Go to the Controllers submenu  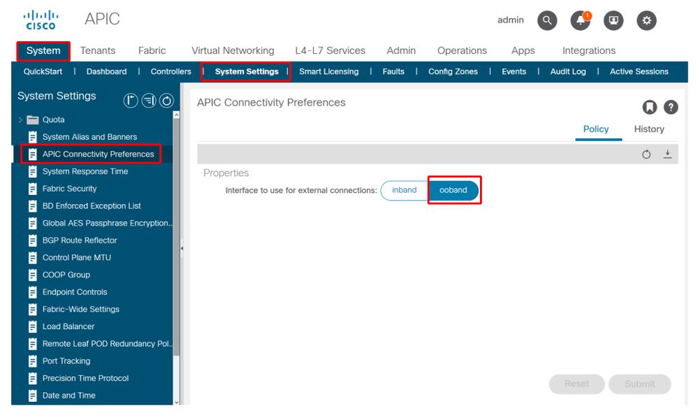(171, 72)
